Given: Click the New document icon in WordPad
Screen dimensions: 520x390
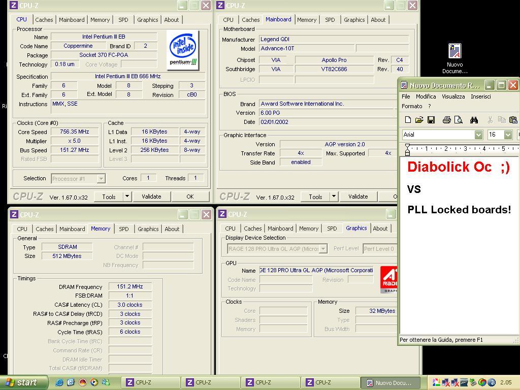Looking at the screenshot, I should point(408,120).
